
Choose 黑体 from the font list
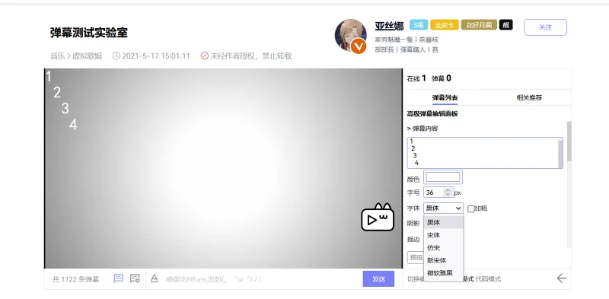coord(443,222)
